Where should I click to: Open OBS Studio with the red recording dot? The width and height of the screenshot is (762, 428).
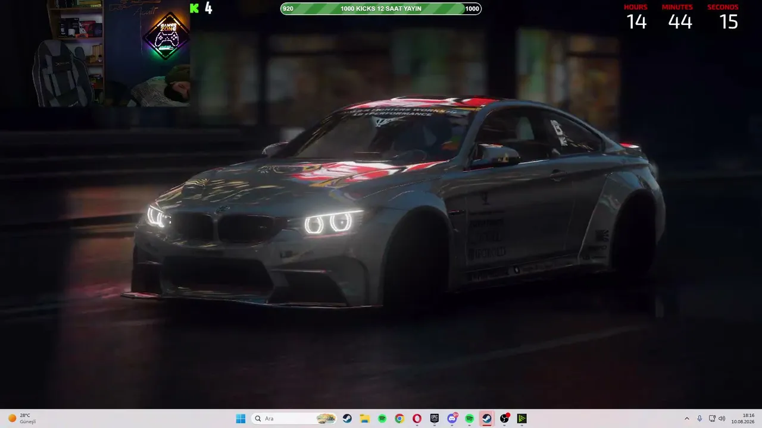click(504, 418)
